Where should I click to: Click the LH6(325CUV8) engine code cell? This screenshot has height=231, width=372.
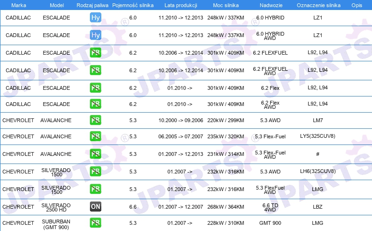pos(318,171)
